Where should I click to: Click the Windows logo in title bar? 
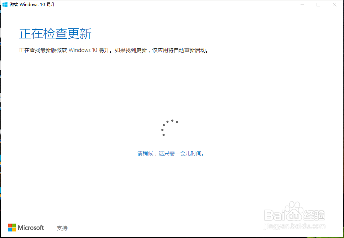5,5
